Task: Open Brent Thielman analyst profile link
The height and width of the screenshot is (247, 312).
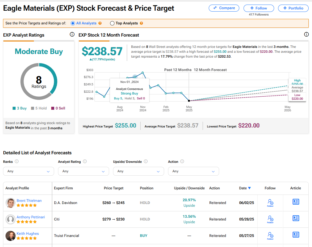Action: click(x=29, y=201)
